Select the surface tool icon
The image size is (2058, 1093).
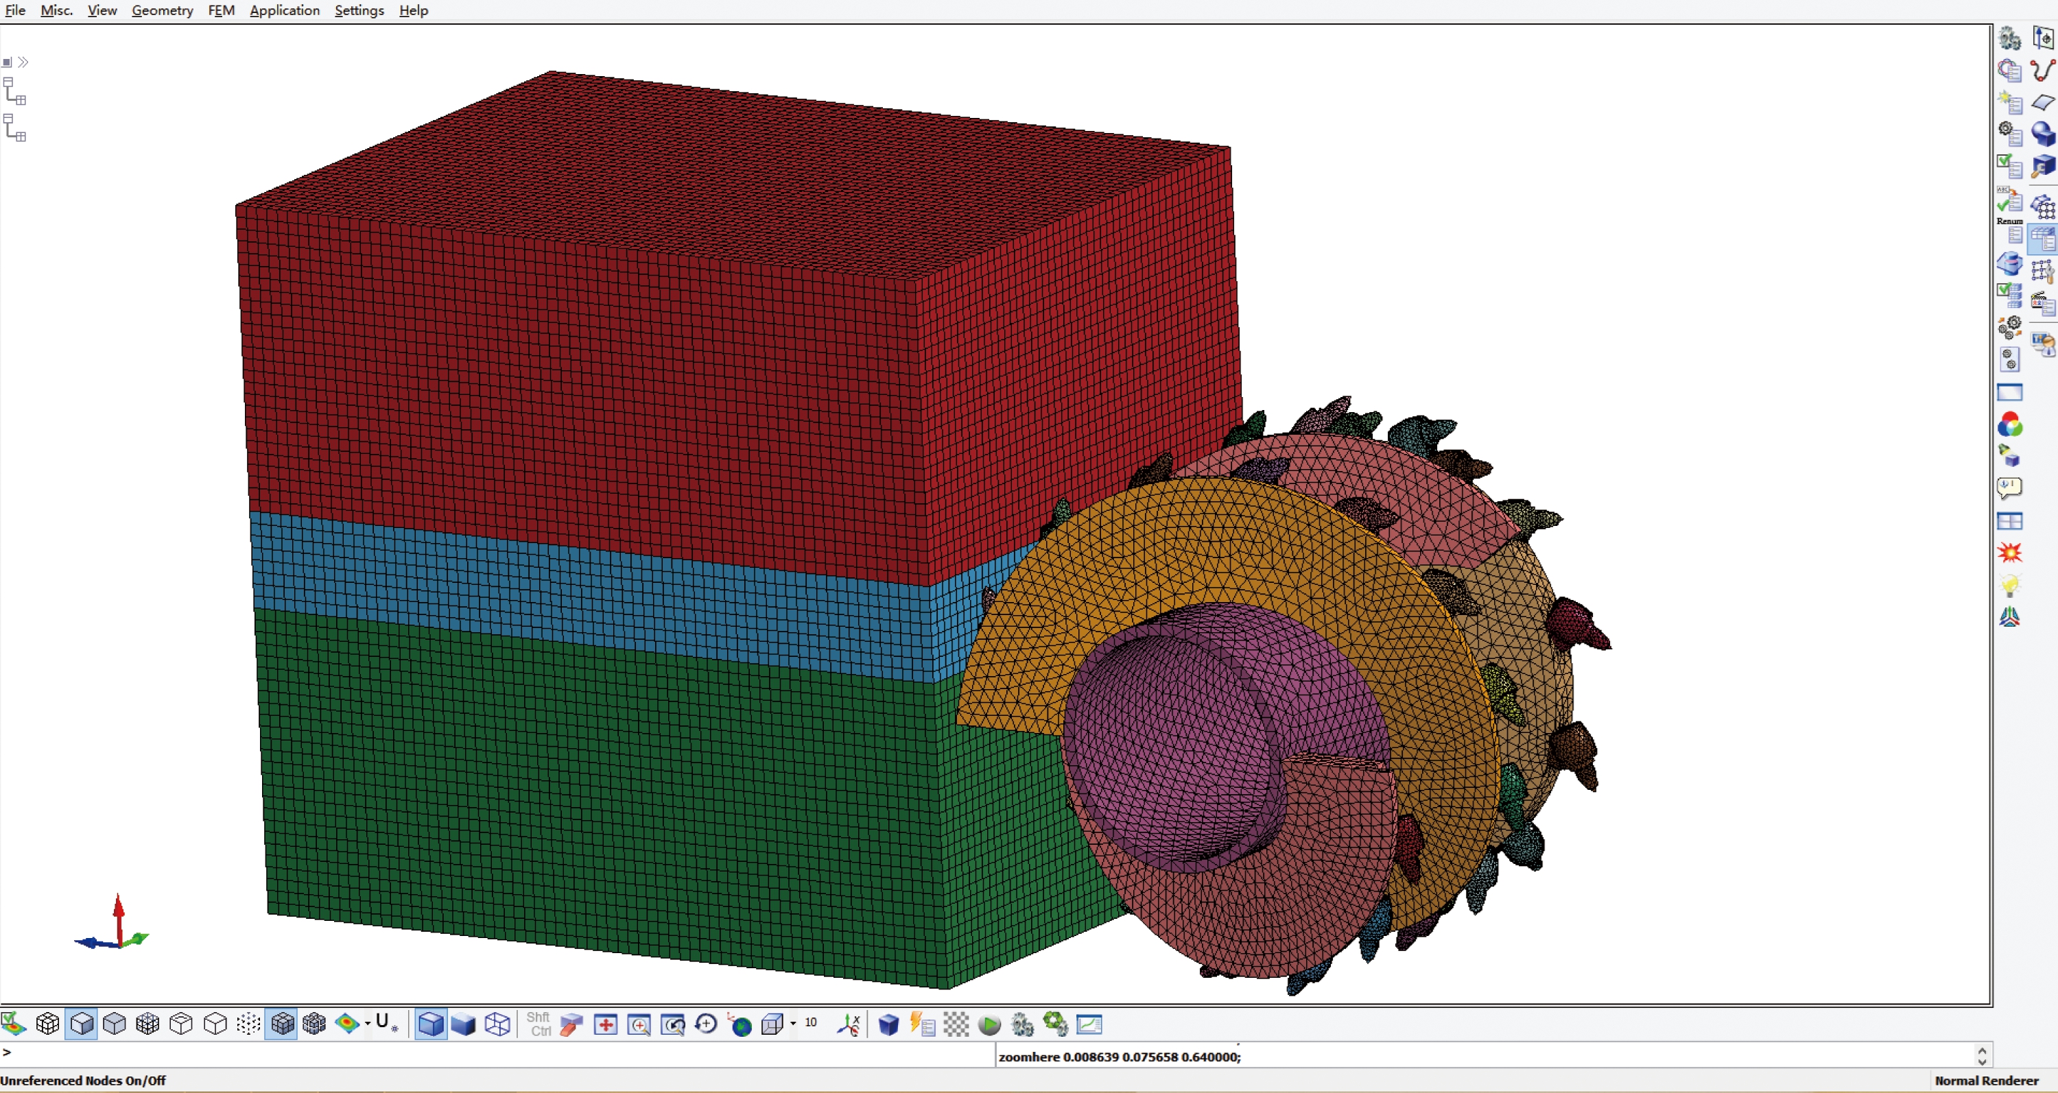(x=2043, y=102)
